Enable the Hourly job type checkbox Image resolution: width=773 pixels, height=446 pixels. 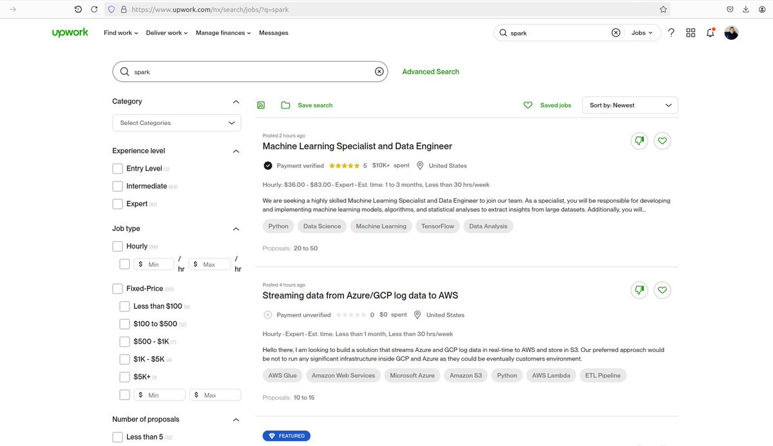(x=117, y=246)
